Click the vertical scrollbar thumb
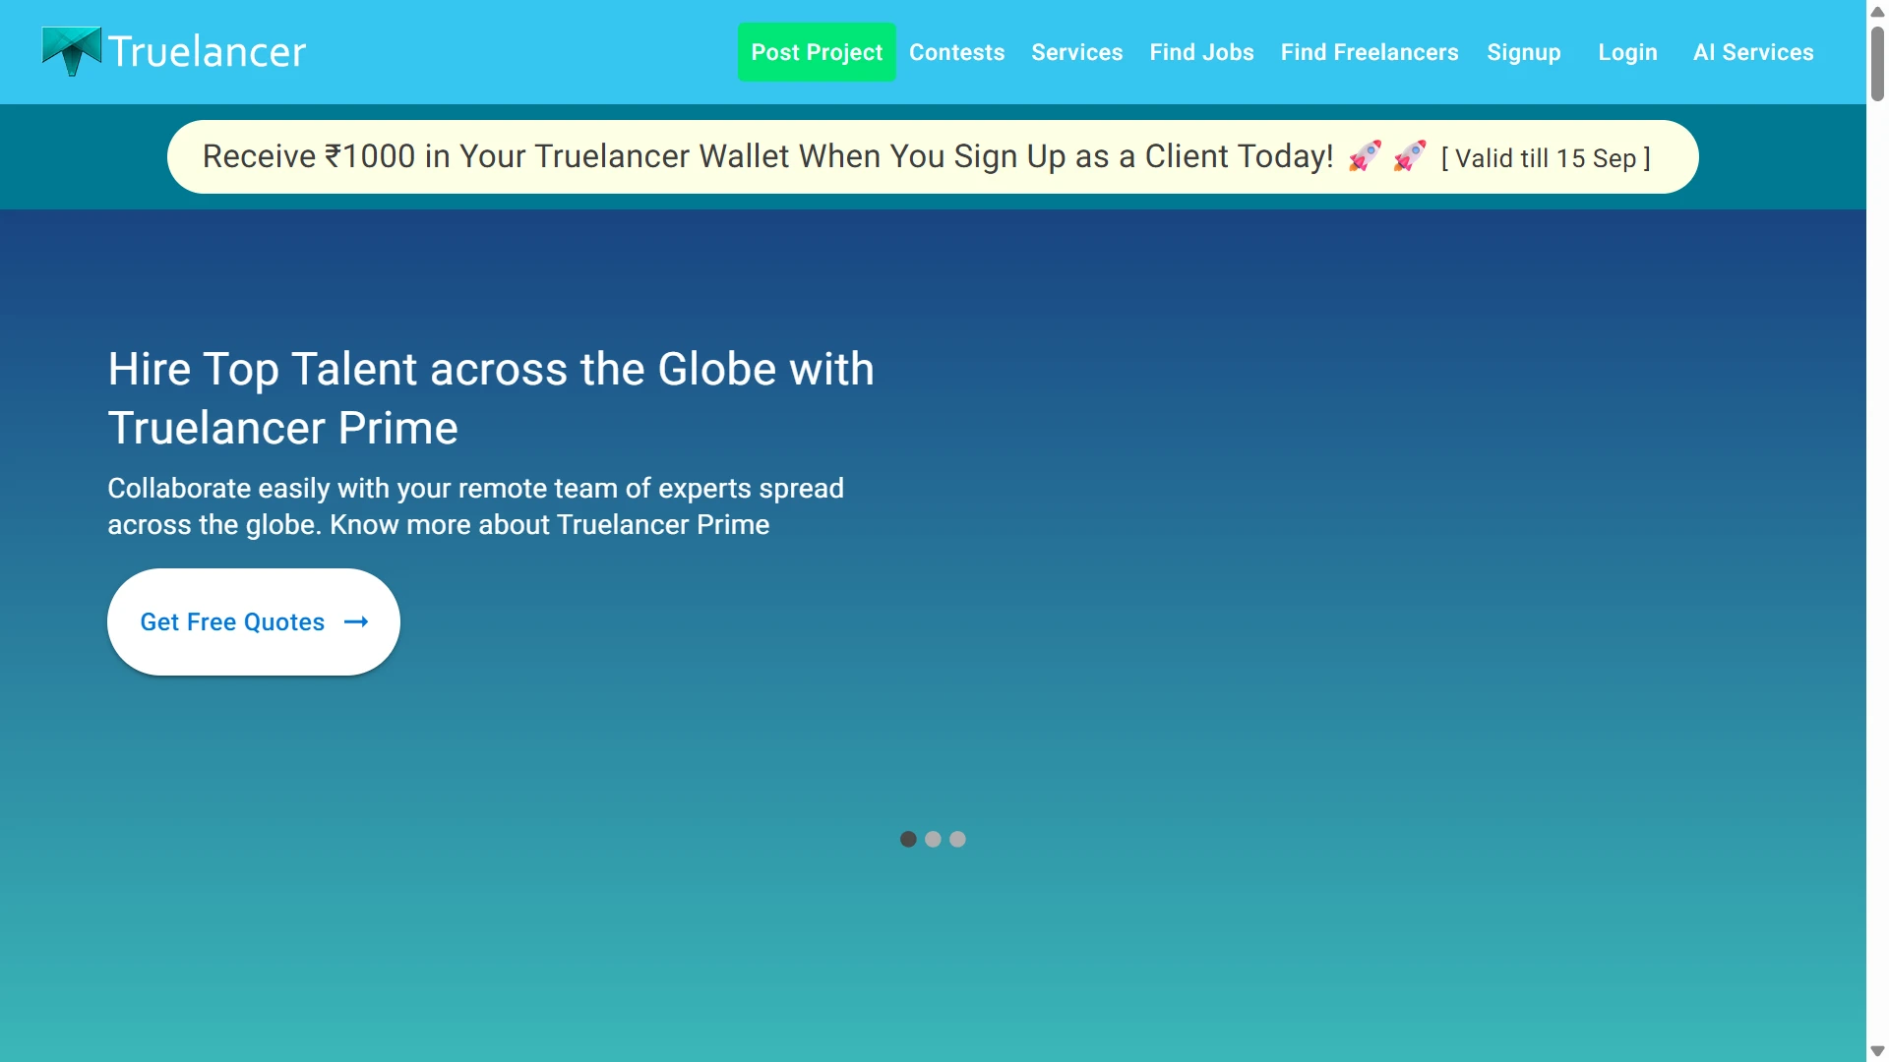Screen dimensions: 1889x1062 point(1877,63)
